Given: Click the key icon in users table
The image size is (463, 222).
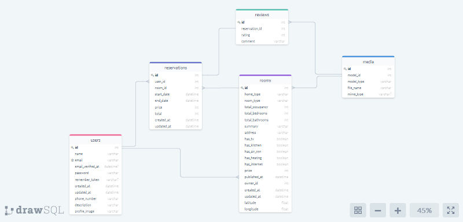Looking at the screenshot, I should tap(72, 147).
